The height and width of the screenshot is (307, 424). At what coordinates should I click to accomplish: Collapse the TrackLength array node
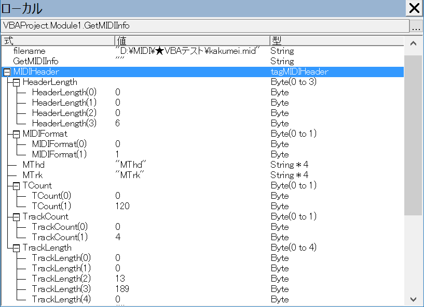click(16, 248)
